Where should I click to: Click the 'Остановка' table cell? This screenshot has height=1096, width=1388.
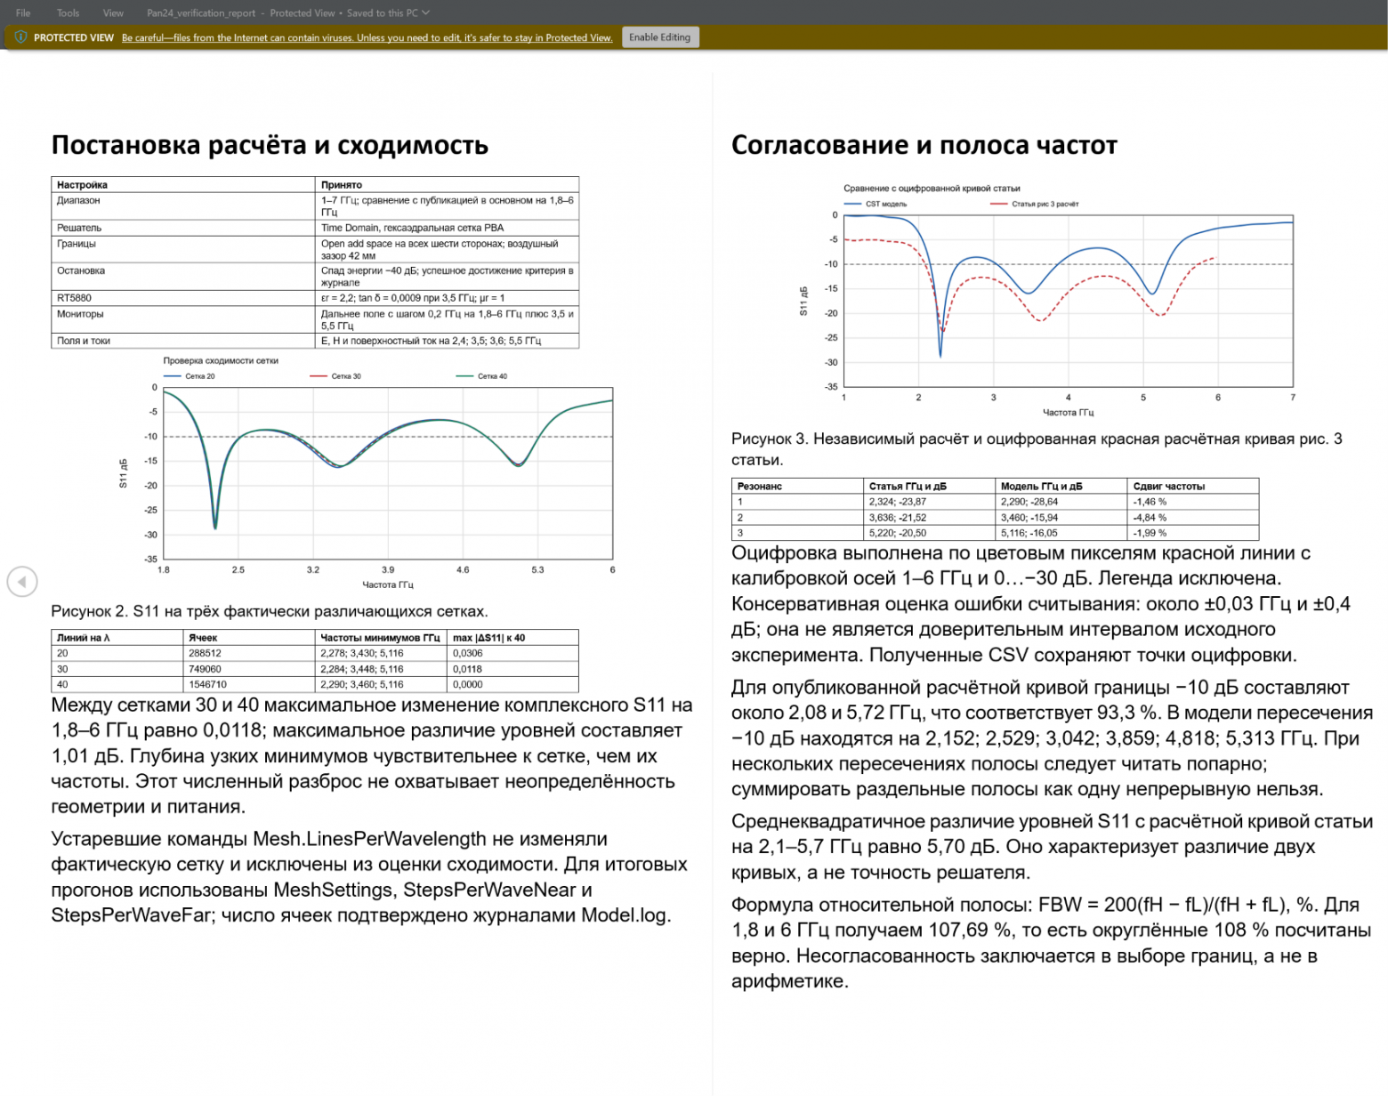pos(183,277)
